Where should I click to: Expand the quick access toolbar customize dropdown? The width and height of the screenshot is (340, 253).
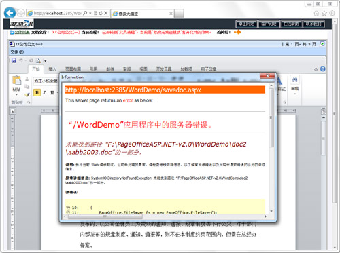46,61
